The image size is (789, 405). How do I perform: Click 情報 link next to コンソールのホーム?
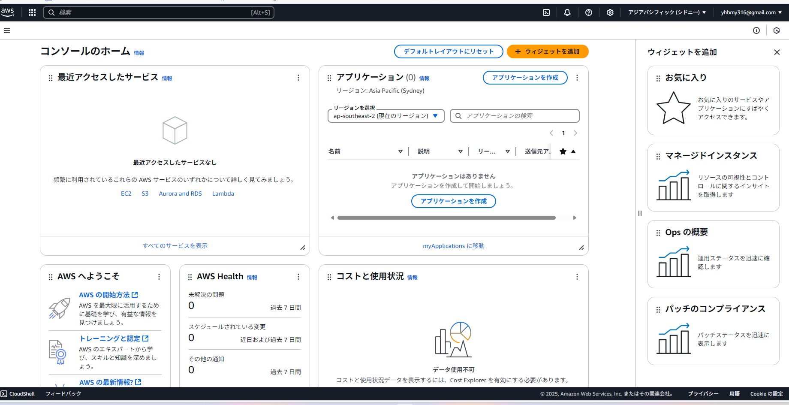(139, 53)
